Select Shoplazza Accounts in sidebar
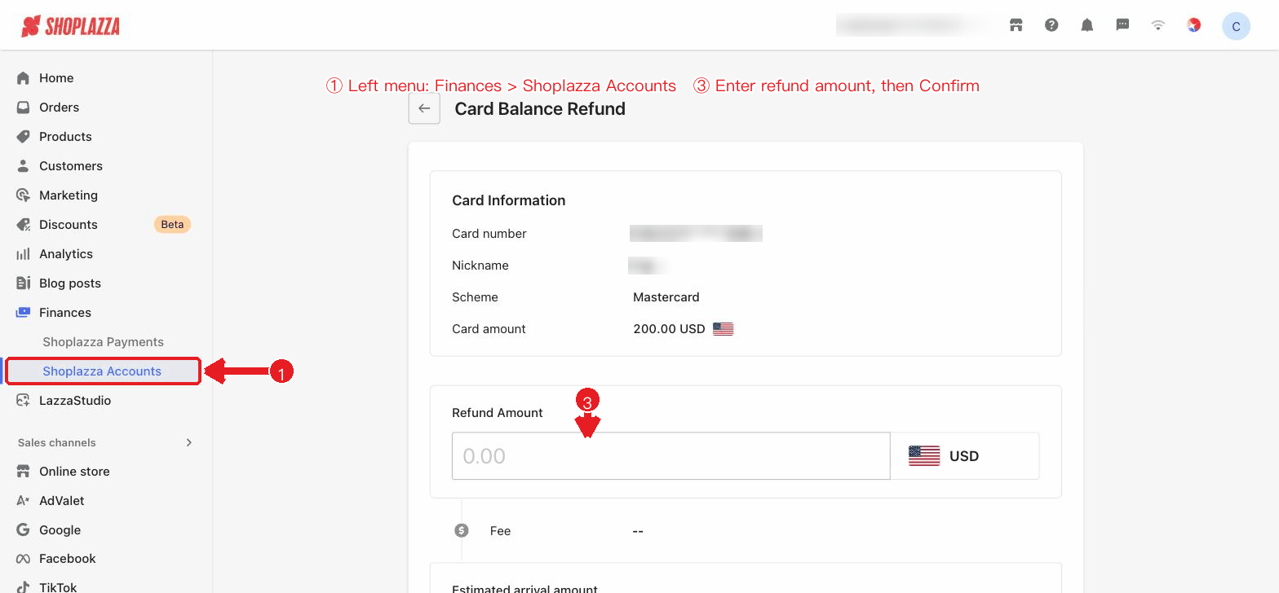The width and height of the screenshot is (1279, 593). click(103, 371)
